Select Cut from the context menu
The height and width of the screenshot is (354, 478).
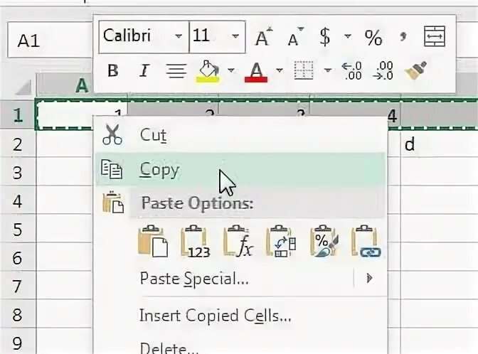click(x=153, y=134)
